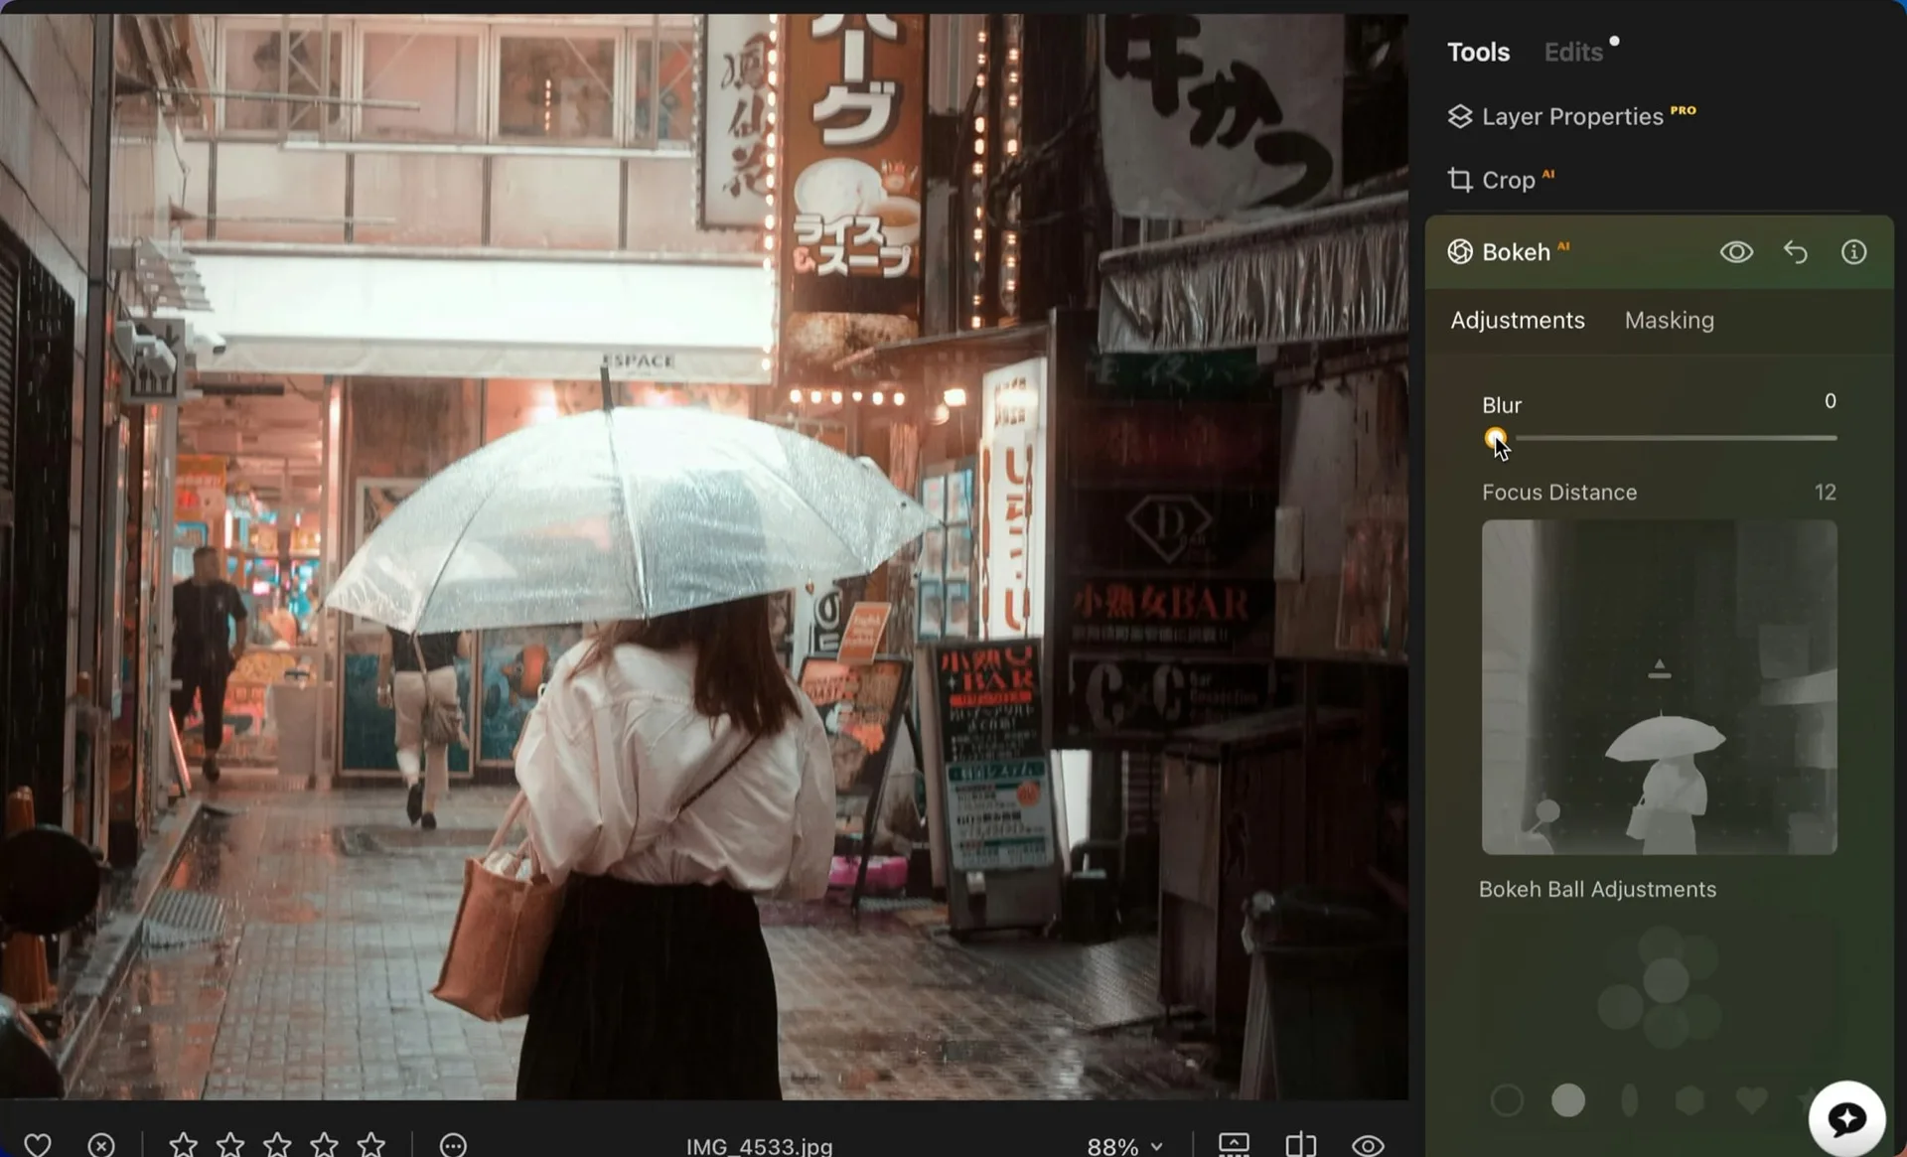
Task: Reset Bokeh adjustments with undo arrow
Action: pyautogui.click(x=1795, y=252)
